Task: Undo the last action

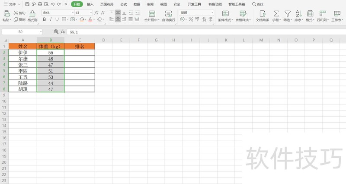Action: (x=52, y=4)
